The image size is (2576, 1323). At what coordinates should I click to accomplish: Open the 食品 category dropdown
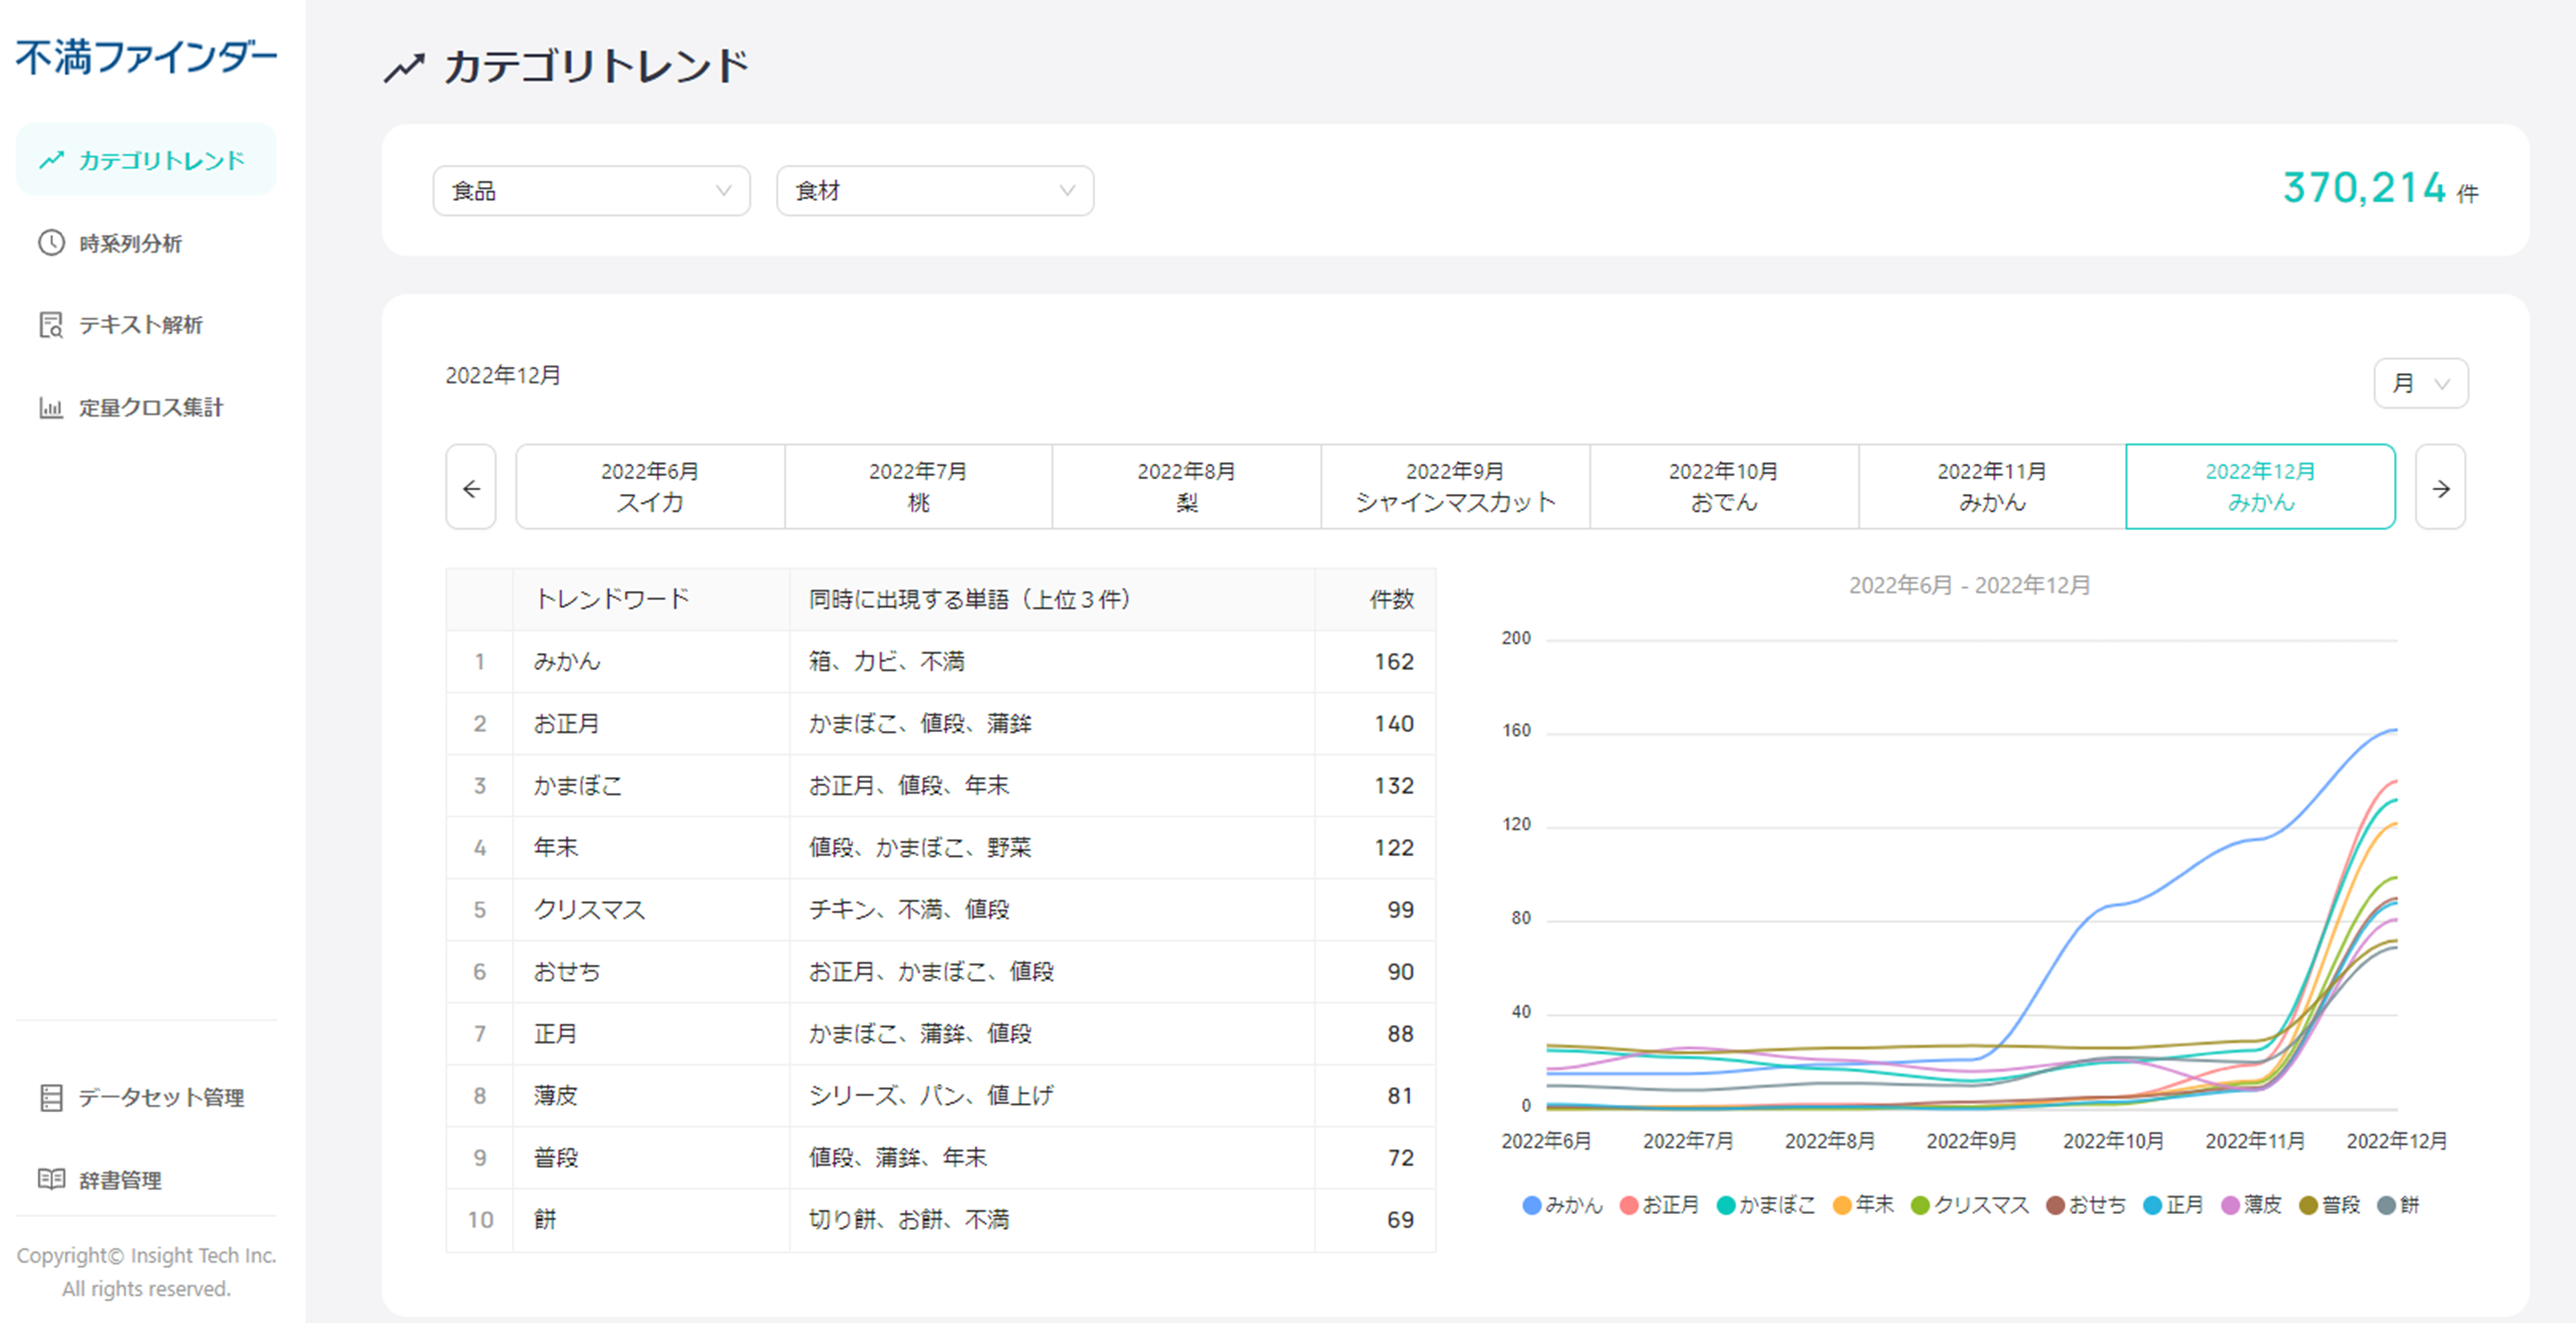point(591,191)
